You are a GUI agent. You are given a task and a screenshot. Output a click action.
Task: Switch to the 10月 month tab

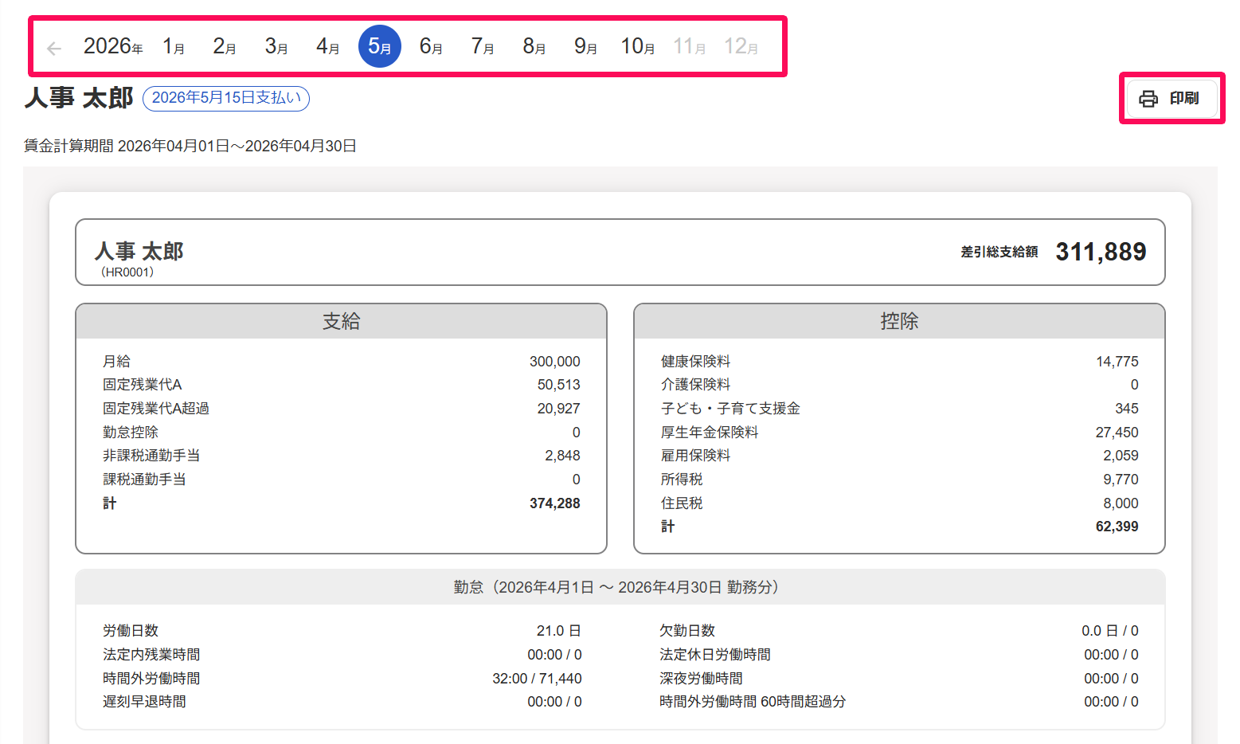pyautogui.click(x=638, y=47)
